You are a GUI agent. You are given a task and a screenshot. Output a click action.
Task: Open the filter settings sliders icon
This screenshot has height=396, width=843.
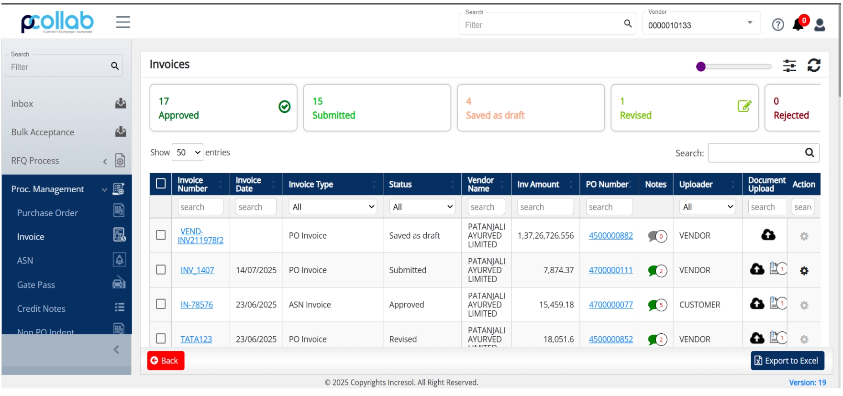point(789,66)
